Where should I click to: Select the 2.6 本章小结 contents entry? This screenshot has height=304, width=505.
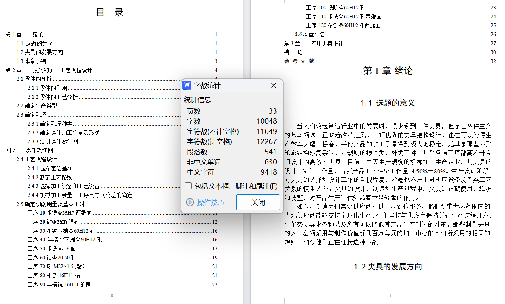coord(309,34)
